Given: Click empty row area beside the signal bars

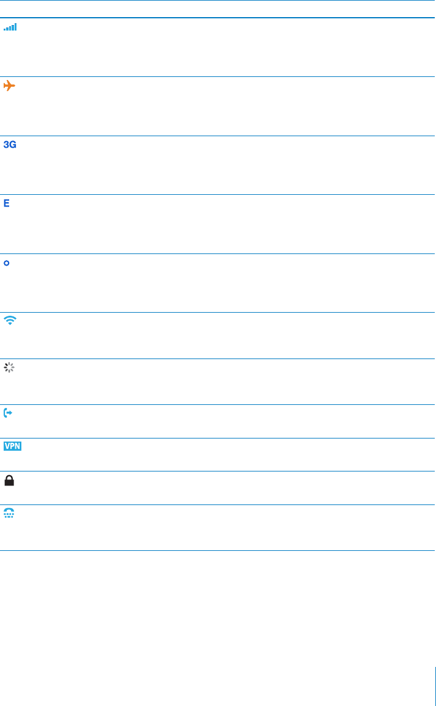Looking at the screenshot, I should [225, 47].
